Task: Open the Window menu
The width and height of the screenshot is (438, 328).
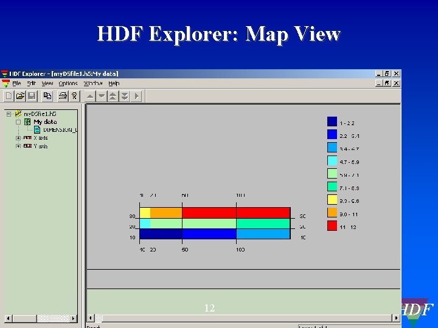Action: pyautogui.click(x=93, y=83)
